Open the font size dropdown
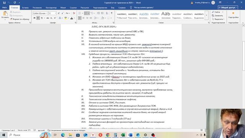This screenshot has height=138, width=245. click(x=56, y=13)
